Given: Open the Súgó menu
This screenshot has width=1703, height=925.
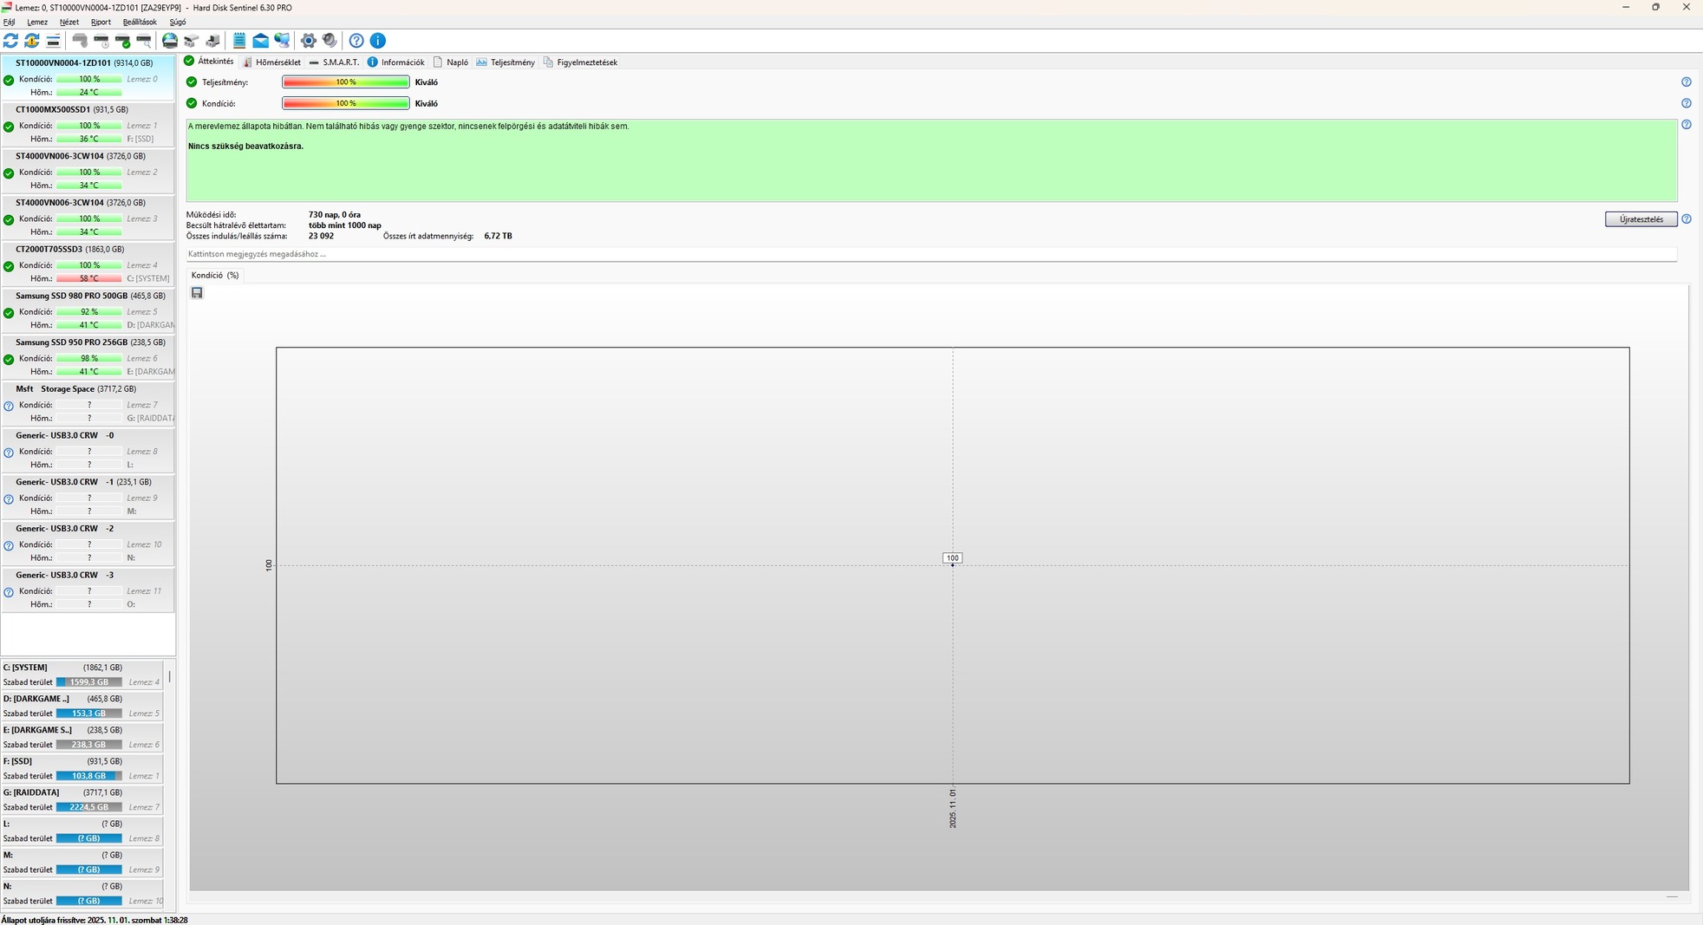Looking at the screenshot, I should click(178, 23).
